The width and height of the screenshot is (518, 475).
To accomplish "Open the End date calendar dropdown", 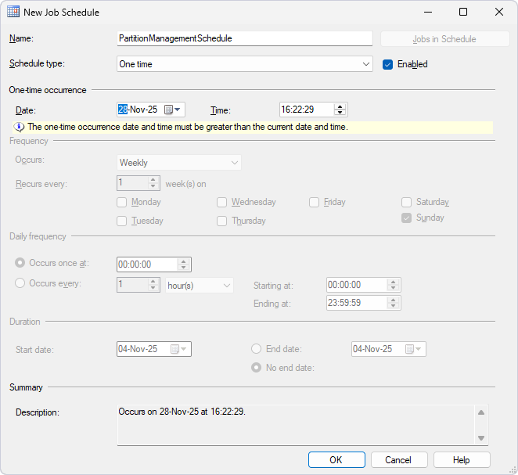I will [414, 349].
